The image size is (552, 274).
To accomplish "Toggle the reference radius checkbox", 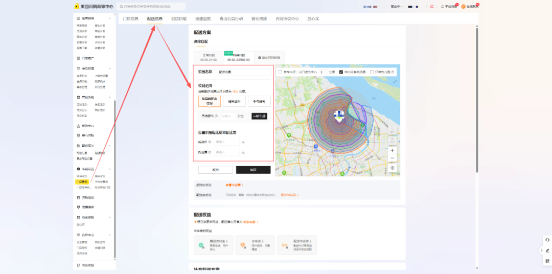I will (280, 72).
